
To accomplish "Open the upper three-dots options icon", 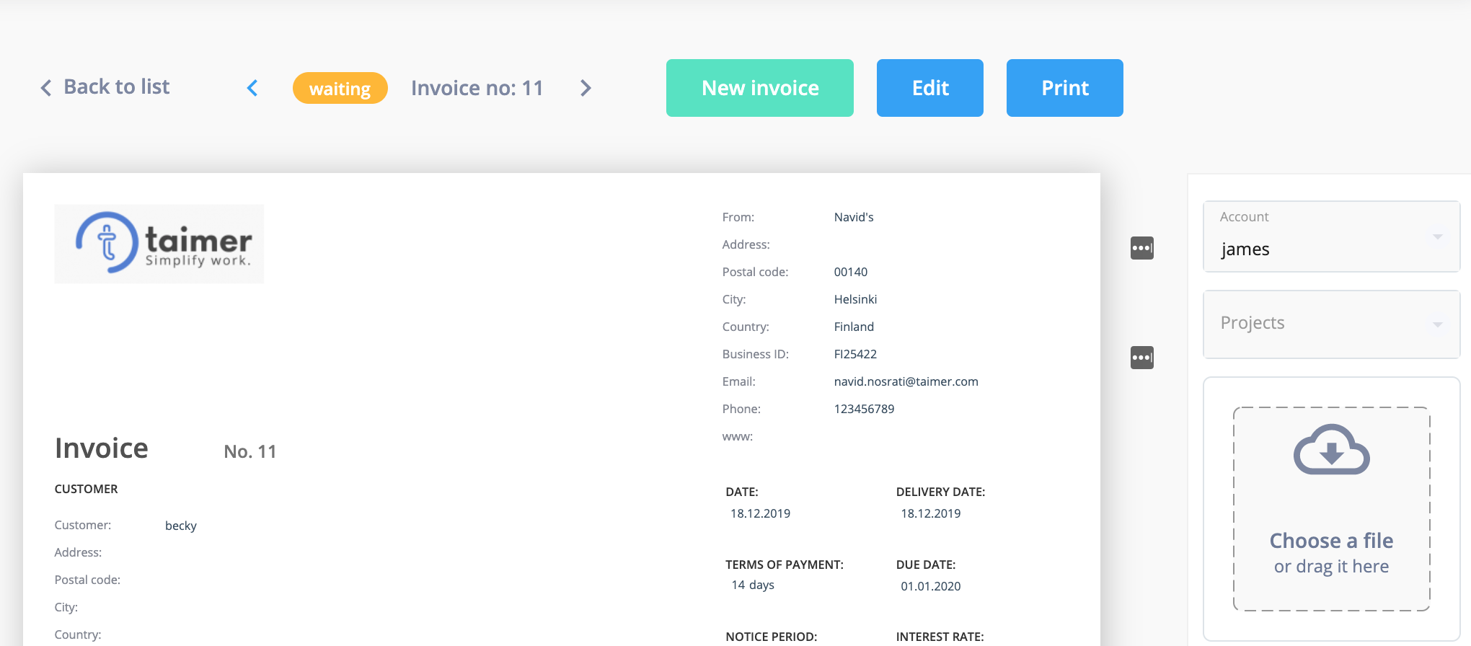I will (1142, 248).
